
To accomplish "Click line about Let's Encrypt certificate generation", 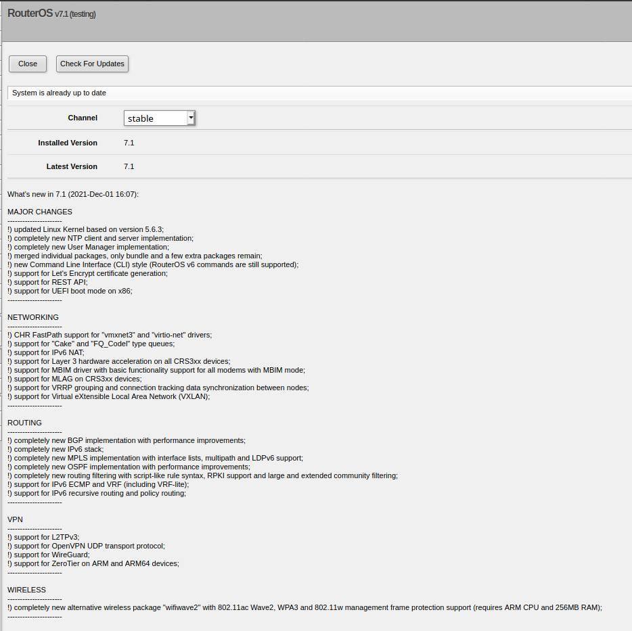I will click(87, 273).
